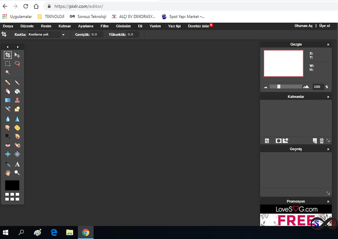The image size is (338, 239).
Task: Toggle layer settings in Katmanlar panel
Action: click(267, 141)
